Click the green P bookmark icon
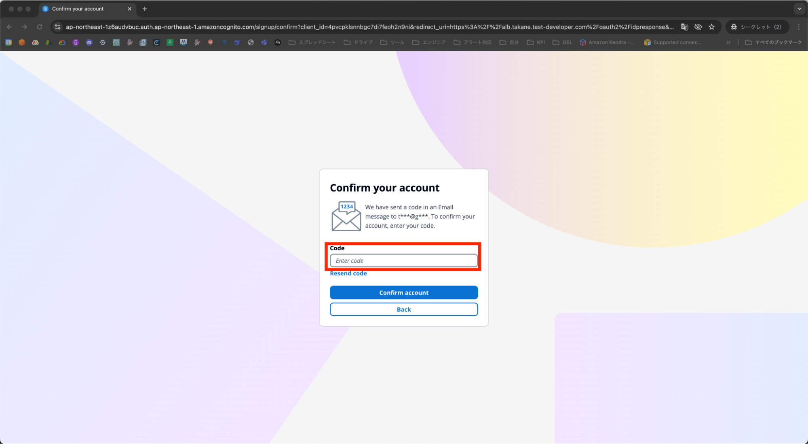808x444 pixels. (170, 42)
